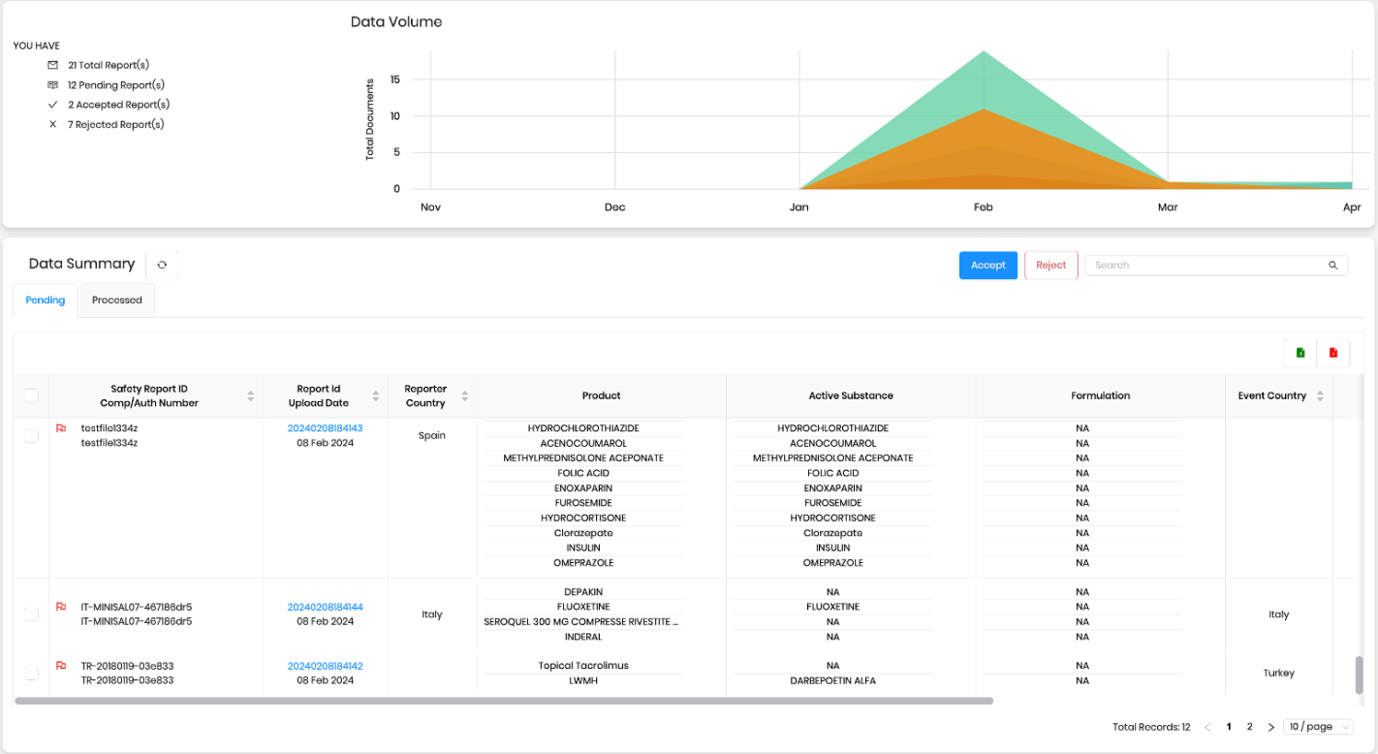The width and height of the screenshot is (1378, 754).
Task: Click 7 Rejected Report(s) text
Action: pos(116,124)
